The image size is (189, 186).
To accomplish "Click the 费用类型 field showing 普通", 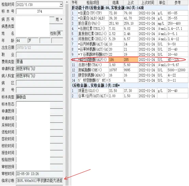I will (x=40, y=62).
